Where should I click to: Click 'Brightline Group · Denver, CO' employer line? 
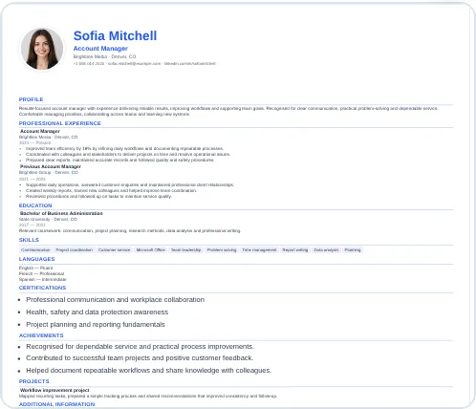point(49,172)
